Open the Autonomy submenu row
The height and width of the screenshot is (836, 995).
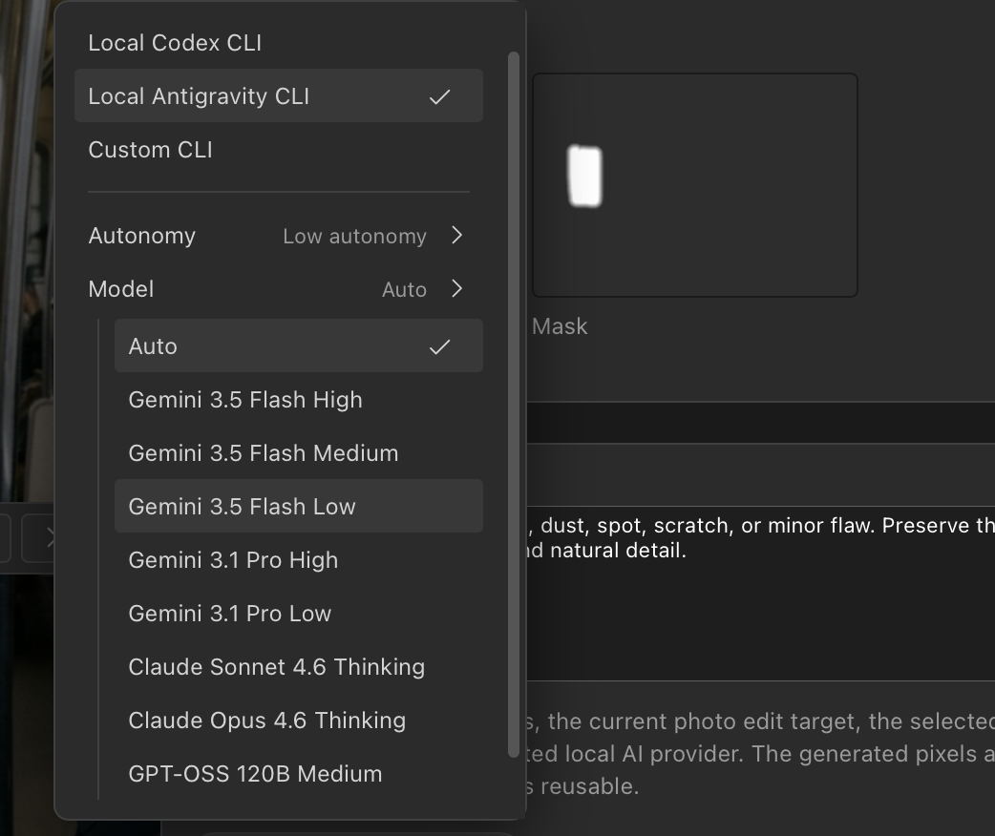click(279, 236)
